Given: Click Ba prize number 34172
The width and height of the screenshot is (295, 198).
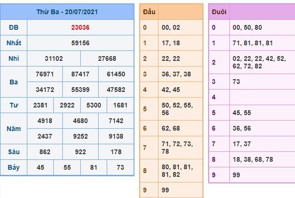Looking at the screenshot, I should tap(45, 90).
